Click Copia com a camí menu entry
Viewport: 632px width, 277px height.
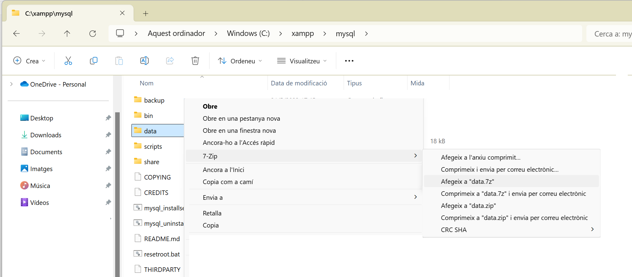(228, 182)
